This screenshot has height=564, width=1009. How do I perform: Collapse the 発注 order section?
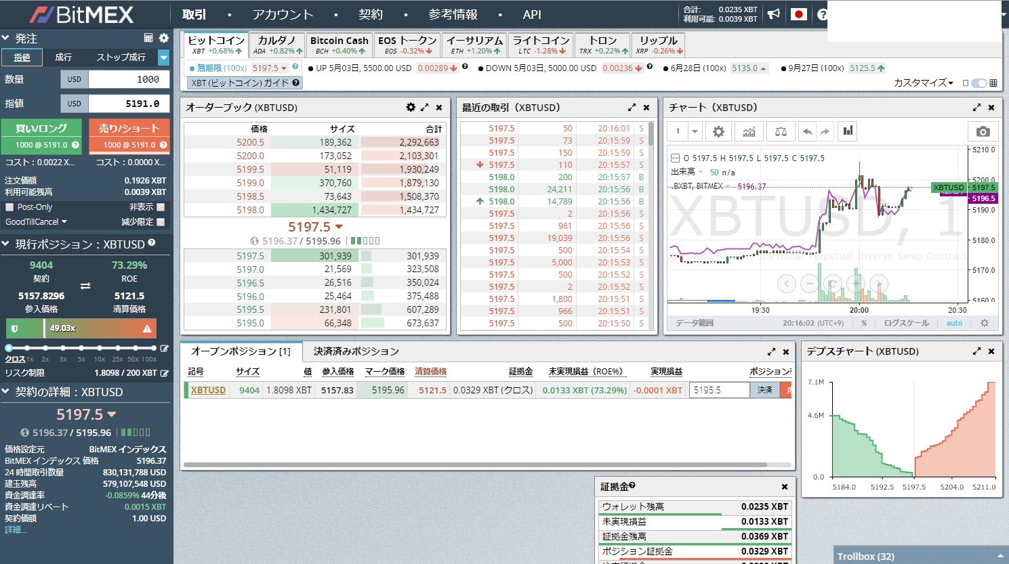[x=5, y=38]
